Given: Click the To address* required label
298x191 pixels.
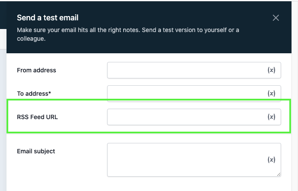Looking at the screenshot, I should click(34, 94).
